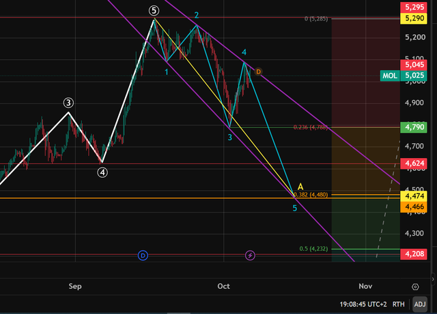Select cyan wave label 4
437x314 pixels.
click(244, 52)
